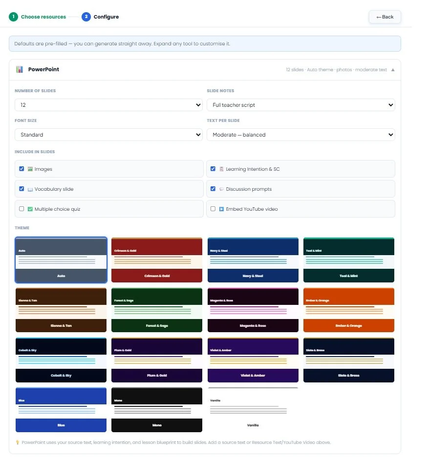Click the Learning Intention clipboard icon
428x460 pixels.
tap(221, 169)
